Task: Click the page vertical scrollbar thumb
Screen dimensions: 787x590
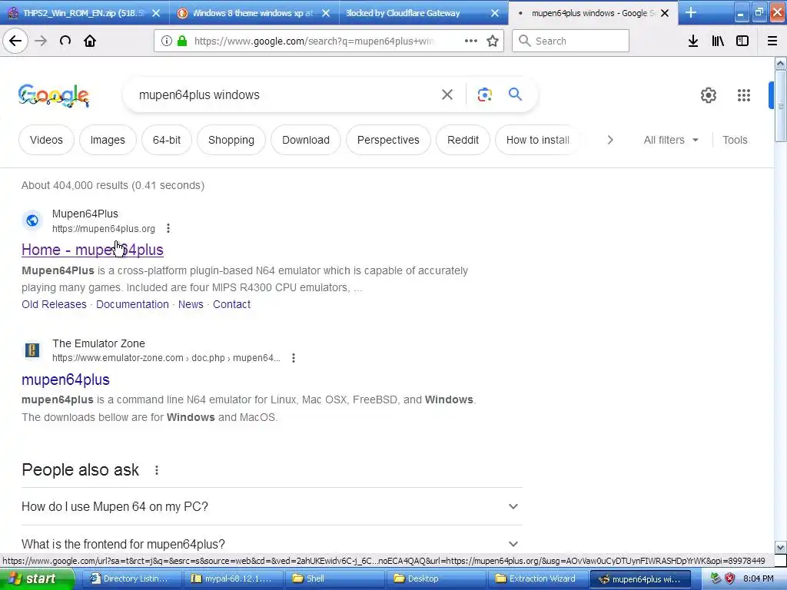Action: click(x=780, y=105)
